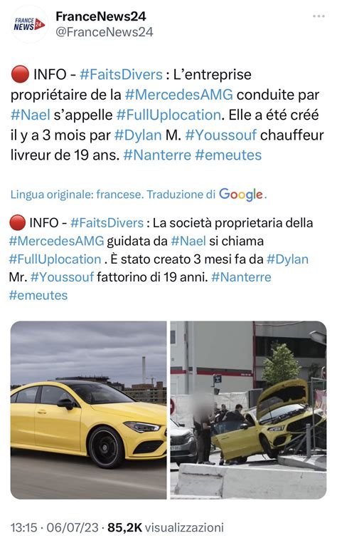View the crashed yellow car photo
Image resolution: width=337 pixels, height=543 pixels.
(248, 410)
